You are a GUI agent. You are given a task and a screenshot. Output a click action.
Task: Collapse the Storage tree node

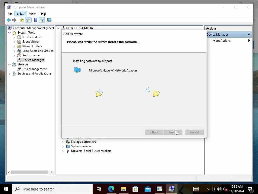coord(10,64)
